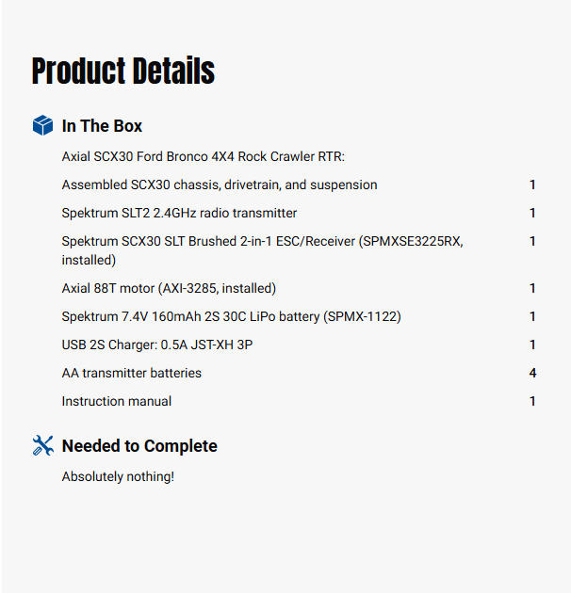Select the Needed to Complete heading
The width and height of the screenshot is (571, 593).
[139, 446]
